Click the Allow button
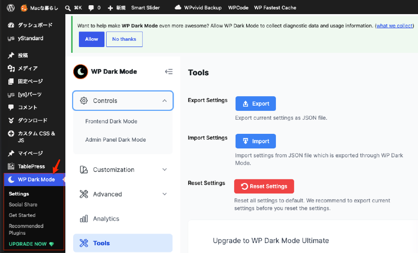This screenshot has height=253, width=418. (91, 39)
